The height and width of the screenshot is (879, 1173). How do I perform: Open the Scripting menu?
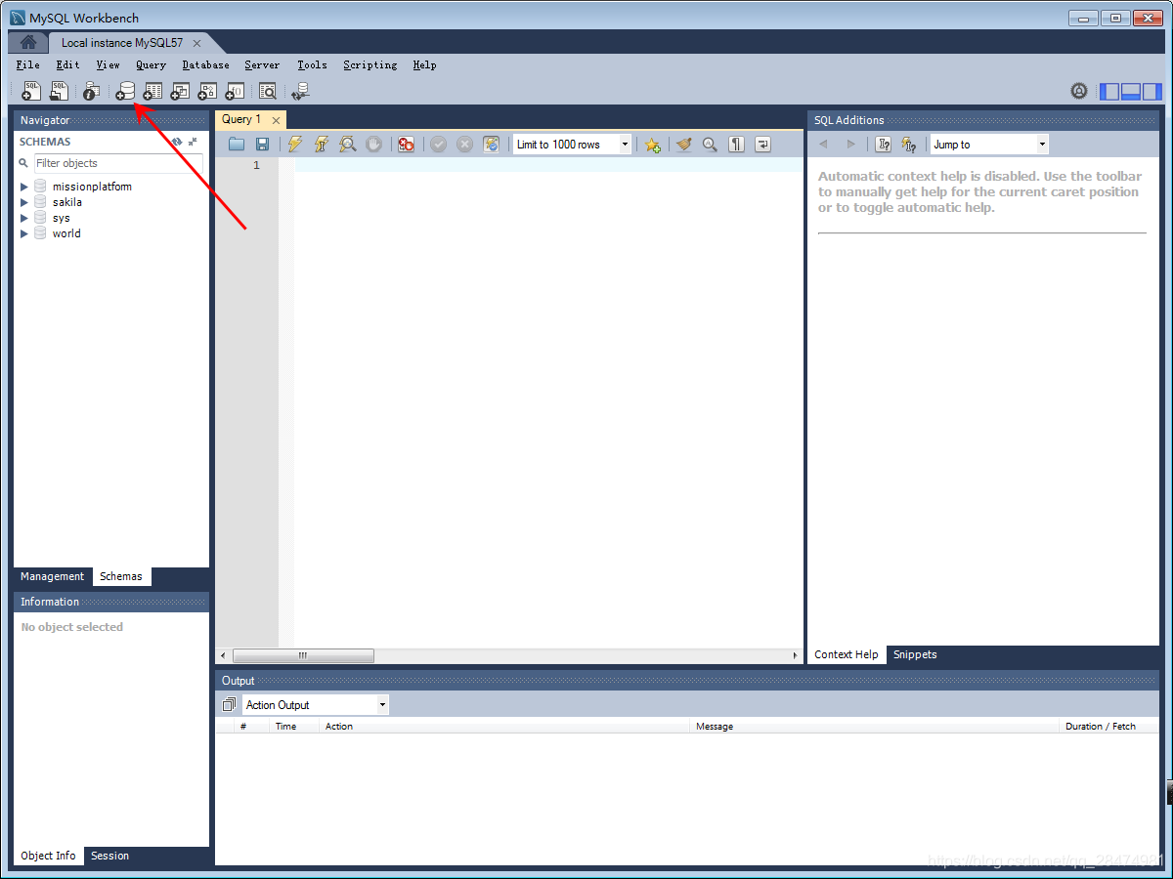pyautogui.click(x=369, y=64)
